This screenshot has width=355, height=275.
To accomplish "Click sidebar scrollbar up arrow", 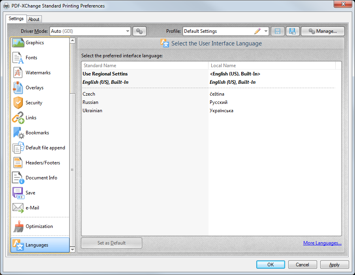I will 72,40.
